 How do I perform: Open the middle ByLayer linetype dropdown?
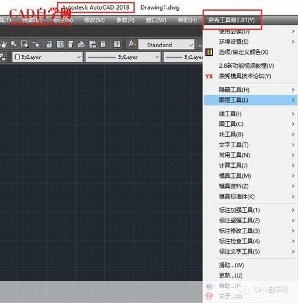(x=123, y=57)
